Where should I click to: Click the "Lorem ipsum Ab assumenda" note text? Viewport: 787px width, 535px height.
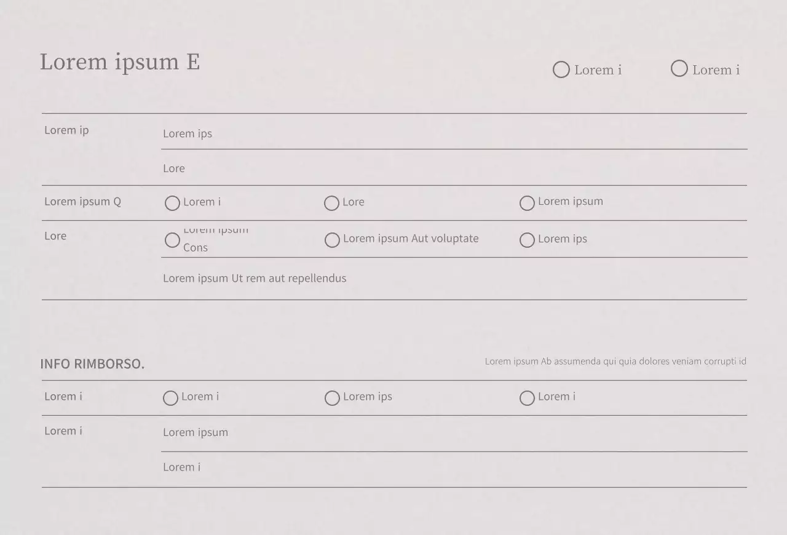615,362
